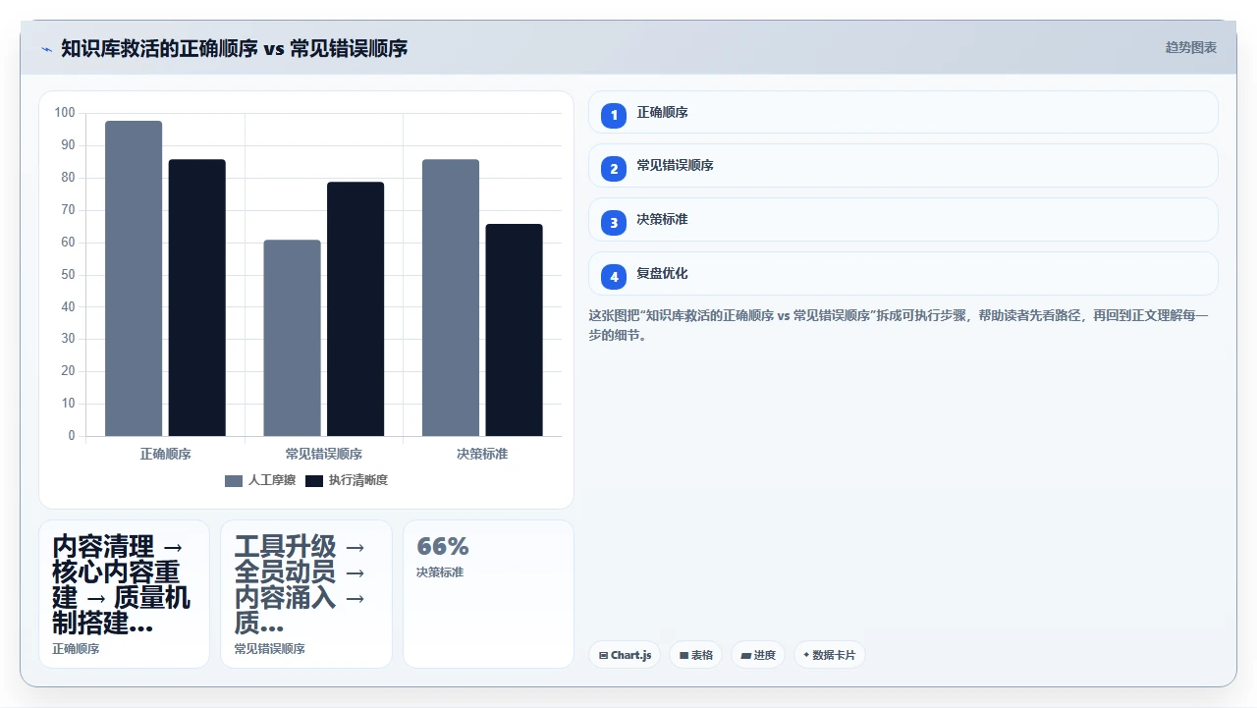Screen dimensions: 1257x708
Task: Click the trend icon beside the title
Action: 46,49
